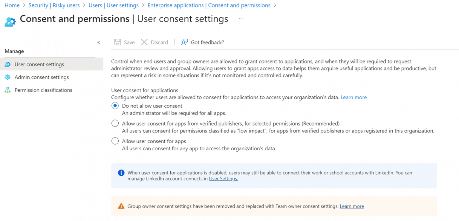Click the info icon in the LinkedIn notice

click(121, 173)
